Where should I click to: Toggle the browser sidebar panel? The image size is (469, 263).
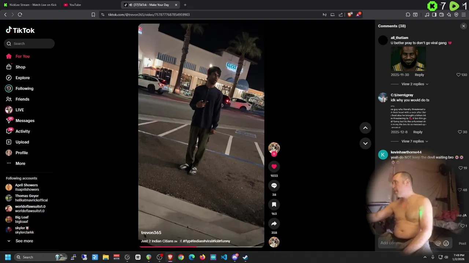pos(434,15)
